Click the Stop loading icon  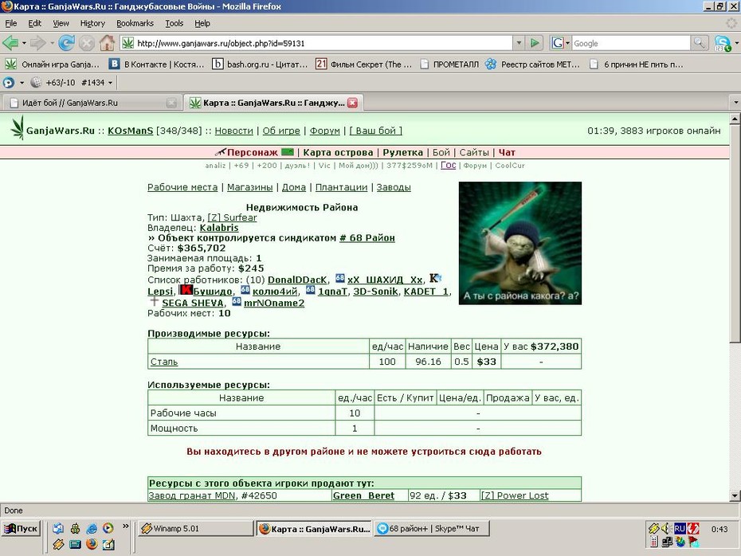pos(87,43)
